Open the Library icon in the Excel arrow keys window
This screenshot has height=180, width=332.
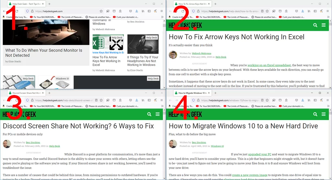[x=309, y=11]
